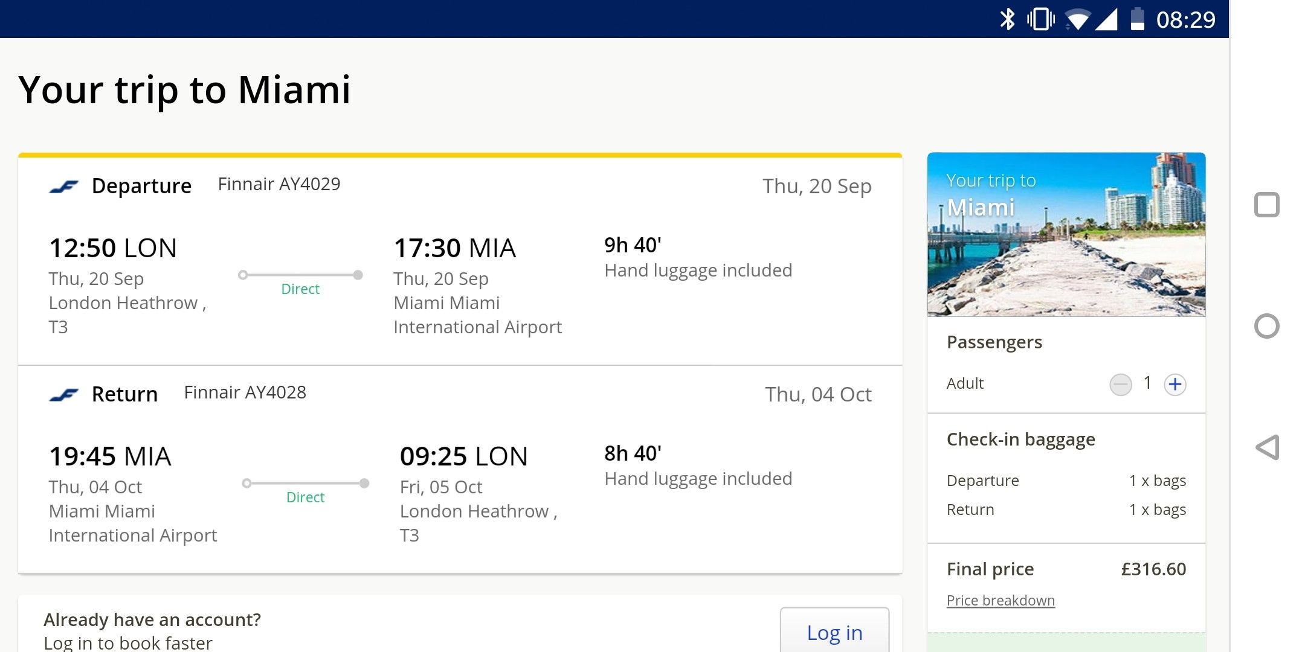Click the Finnair logo on Departure flight

pyautogui.click(x=65, y=185)
